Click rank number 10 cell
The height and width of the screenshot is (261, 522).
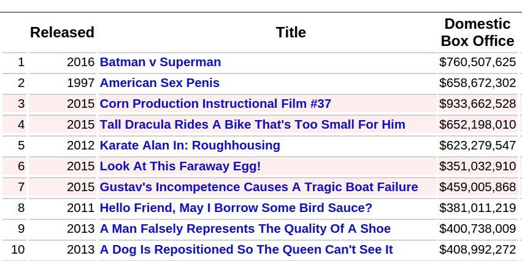[18, 249]
